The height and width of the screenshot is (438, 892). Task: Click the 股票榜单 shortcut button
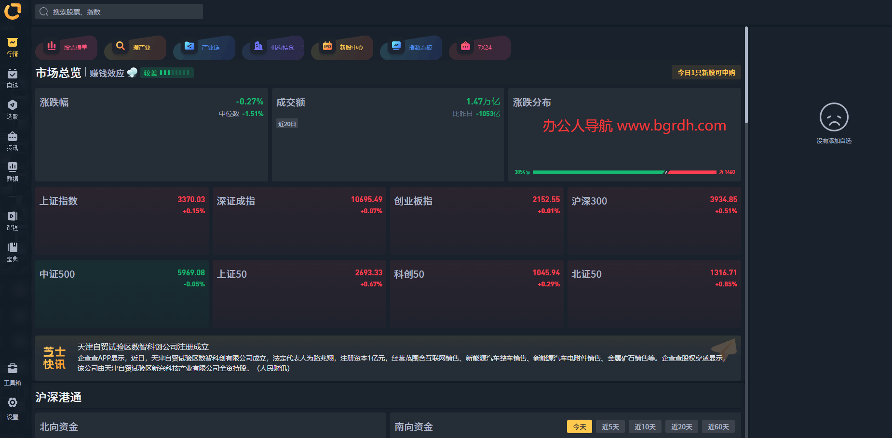67,48
